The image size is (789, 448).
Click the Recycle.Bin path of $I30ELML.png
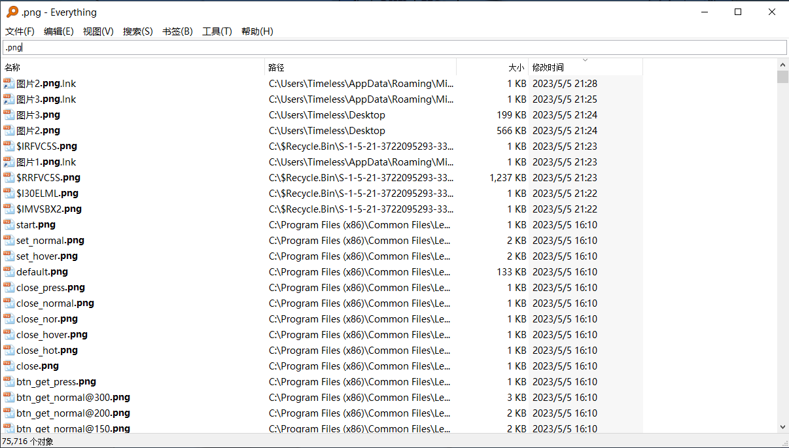[x=361, y=193]
